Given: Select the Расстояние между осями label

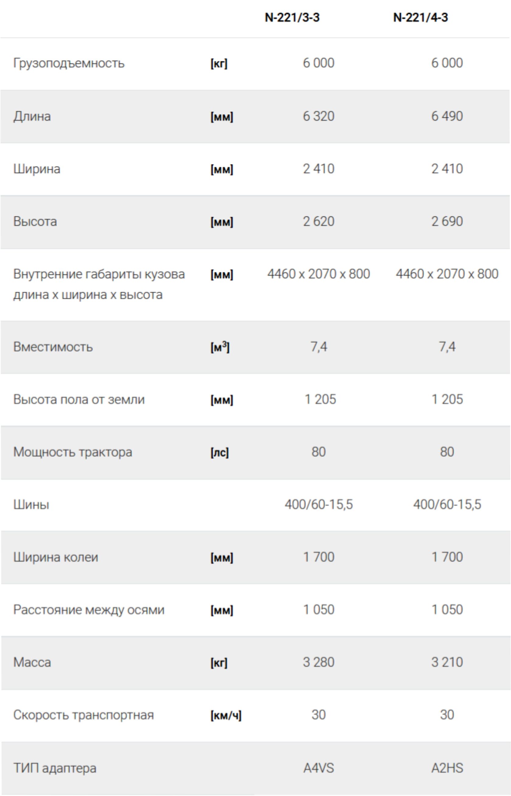Looking at the screenshot, I should point(89,610).
